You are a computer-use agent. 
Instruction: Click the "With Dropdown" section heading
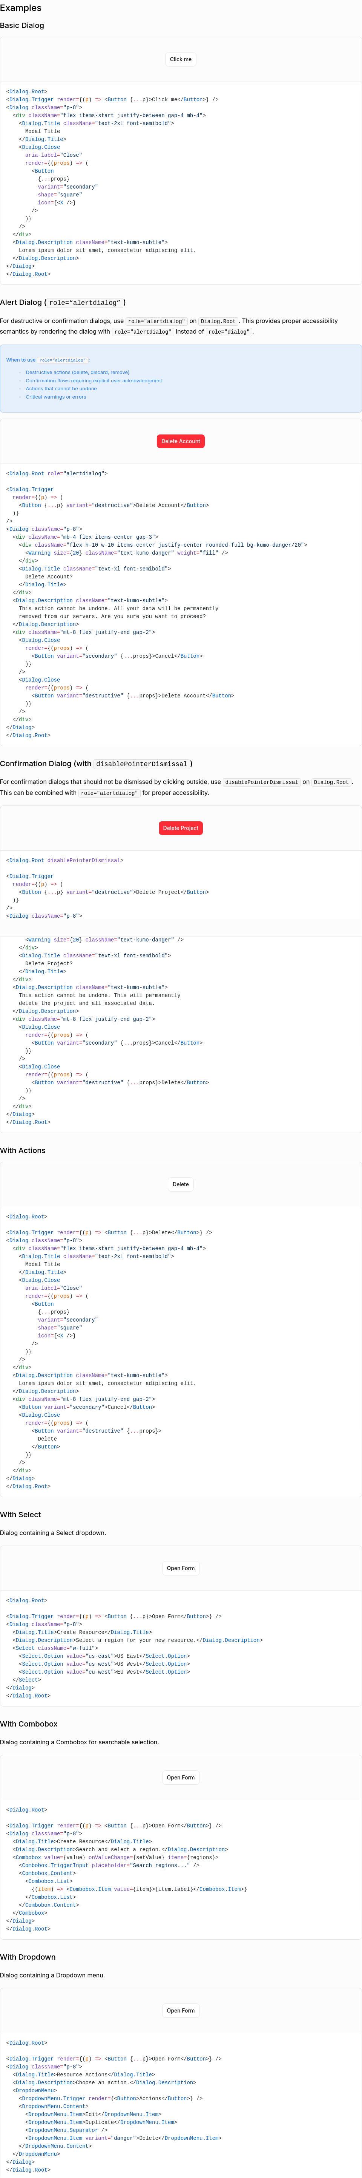point(28,1957)
